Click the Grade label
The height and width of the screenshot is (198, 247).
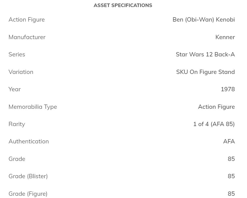(x=17, y=159)
